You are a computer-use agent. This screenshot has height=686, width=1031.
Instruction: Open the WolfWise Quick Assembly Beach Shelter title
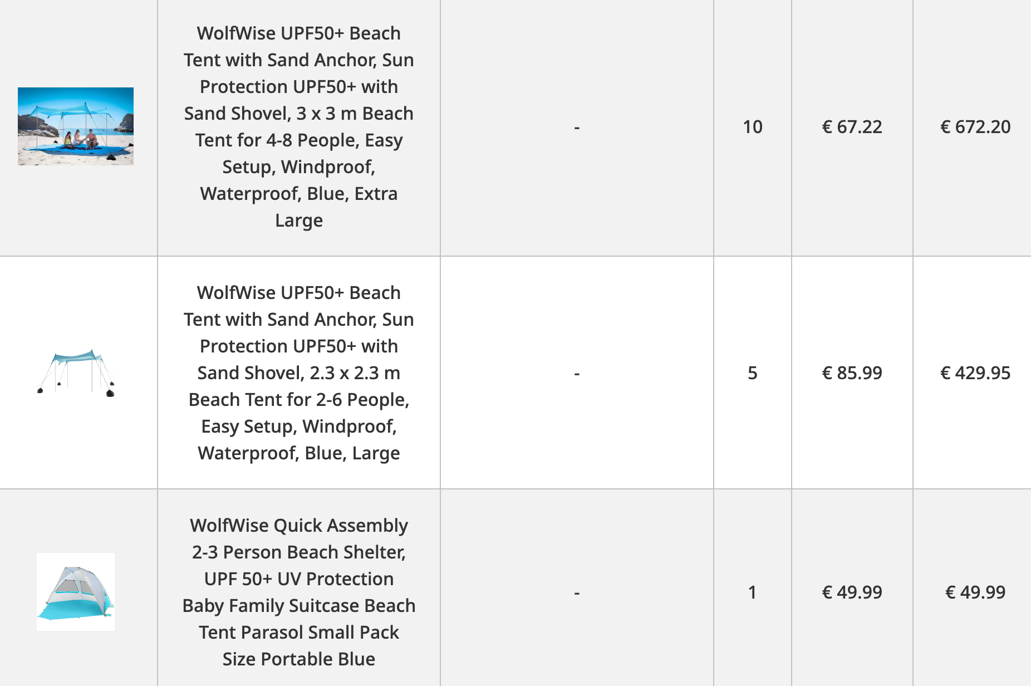click(299, 592)
